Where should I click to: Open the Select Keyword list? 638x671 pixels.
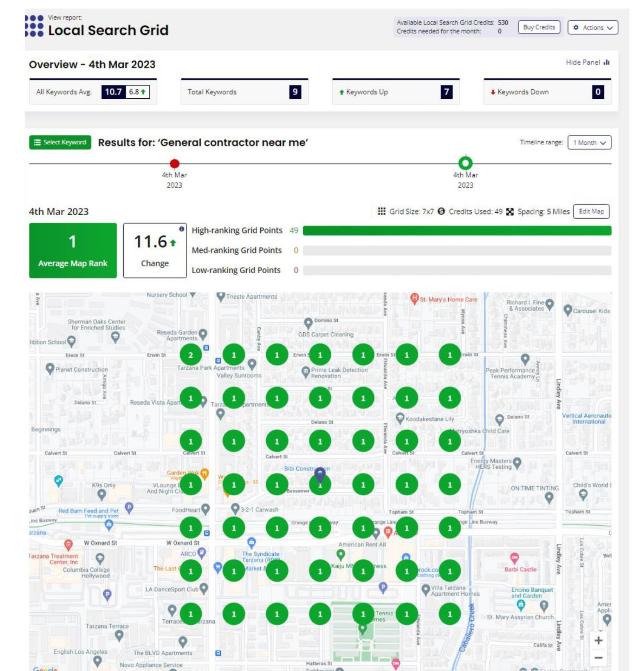[60, 143]
